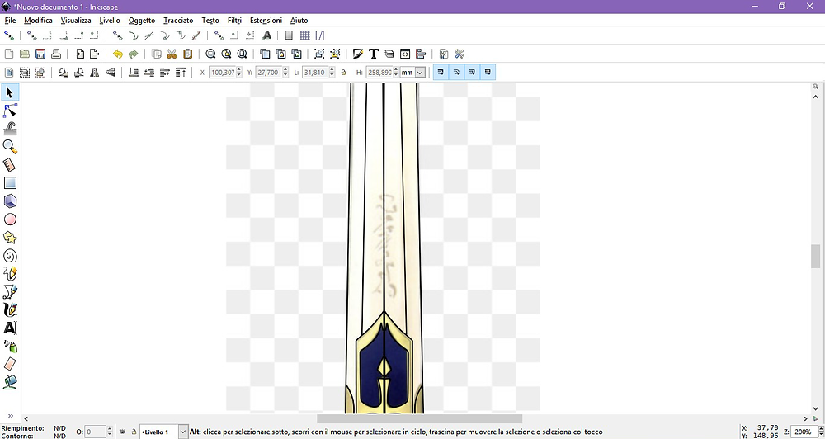Image resolution: width=825 pixels, height=439 pixels.
Task: Click the L width input field
Action: tap(315, 73)
